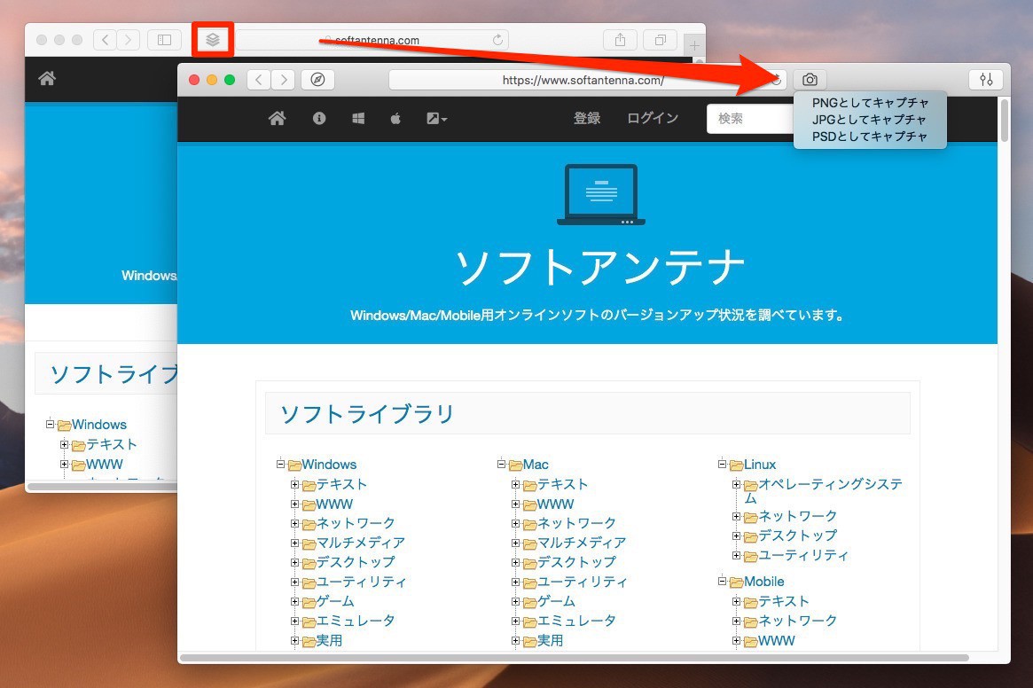Screen dimensions: 1033x688
Task: Expand オペレーティングシステム under Linux
Action: (737, 484)
